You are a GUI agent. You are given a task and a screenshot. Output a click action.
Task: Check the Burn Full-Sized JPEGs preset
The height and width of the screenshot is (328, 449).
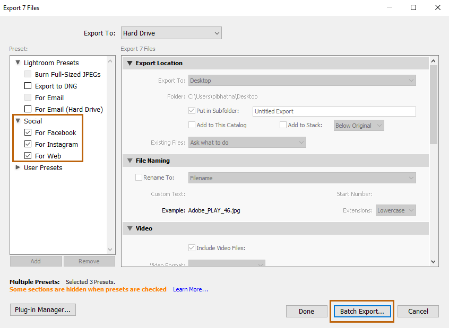[x=27, y=74]
